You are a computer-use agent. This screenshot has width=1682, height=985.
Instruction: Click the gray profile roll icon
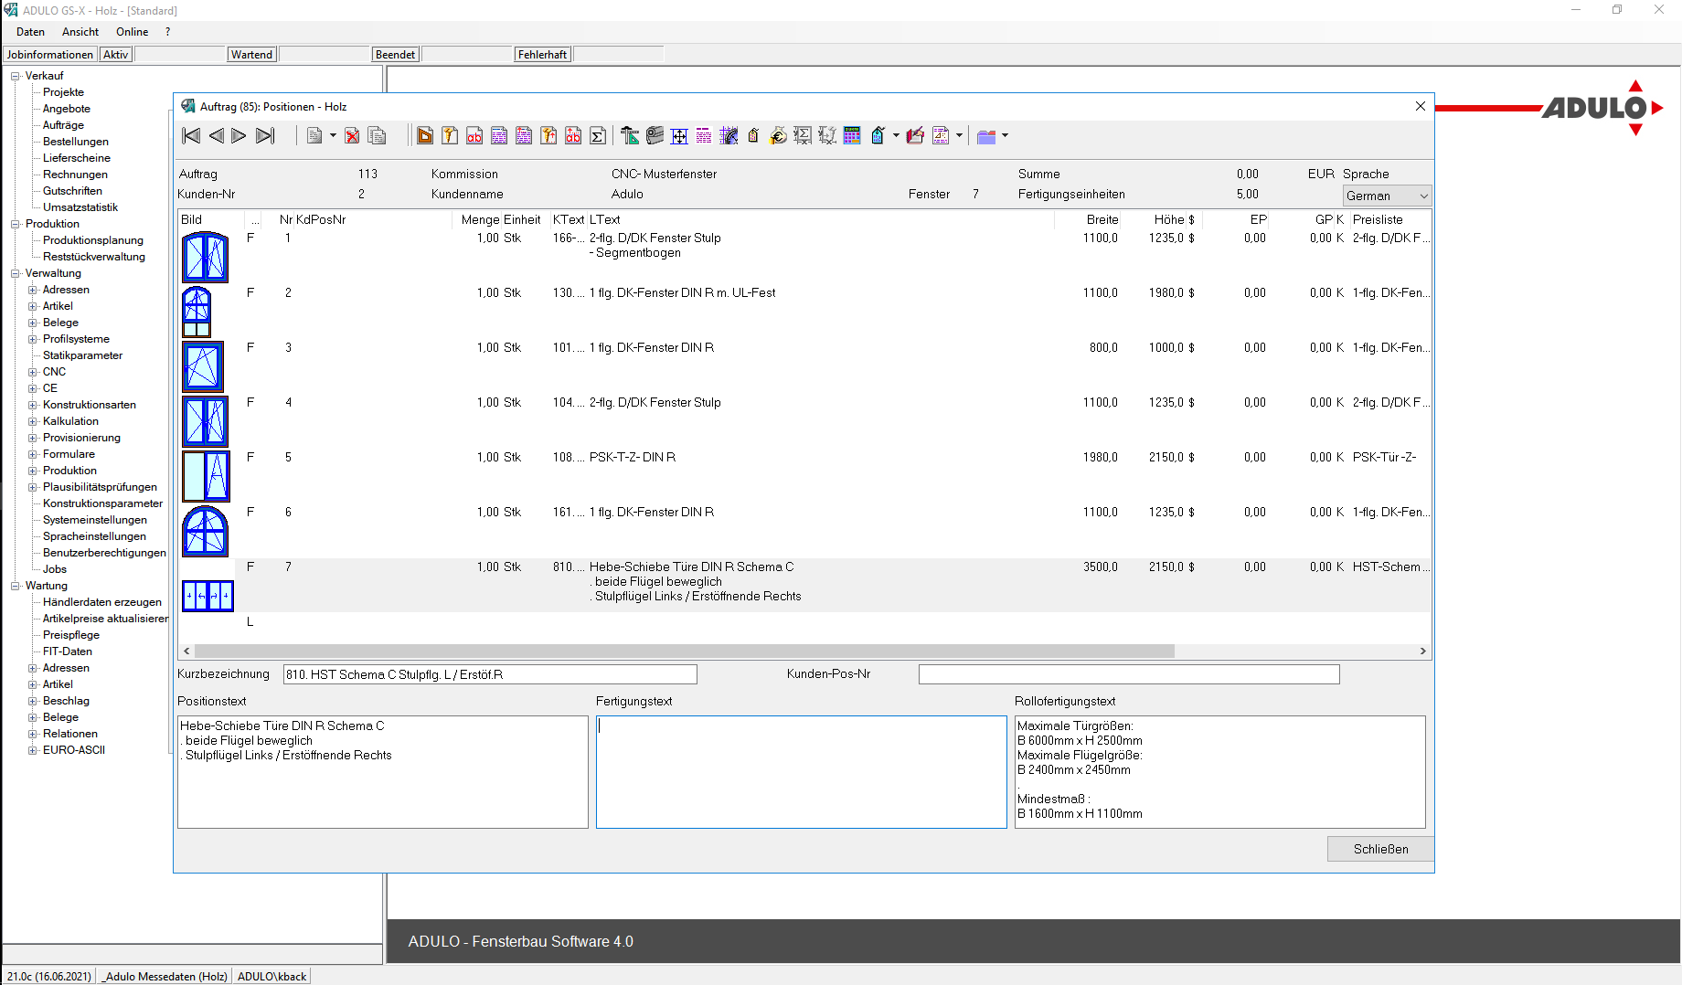(x=655, y=136)
